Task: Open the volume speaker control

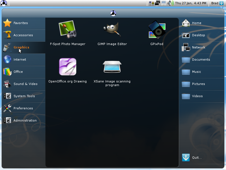Action: (x=171, y=3)
